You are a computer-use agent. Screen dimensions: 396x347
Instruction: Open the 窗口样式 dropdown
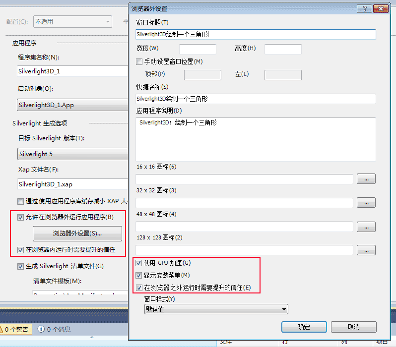[216, 309]
